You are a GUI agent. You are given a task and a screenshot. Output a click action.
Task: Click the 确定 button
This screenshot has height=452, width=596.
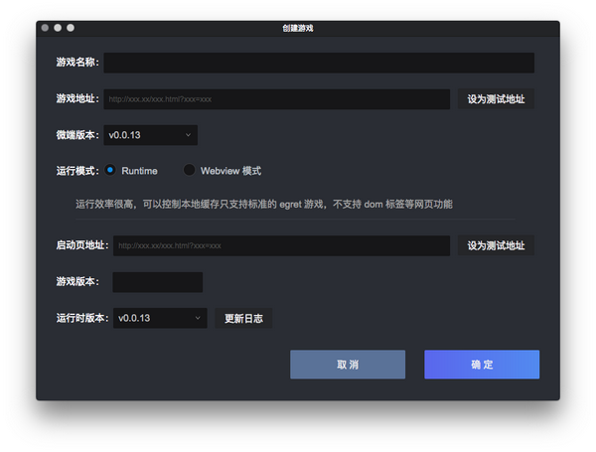[482, 365]
